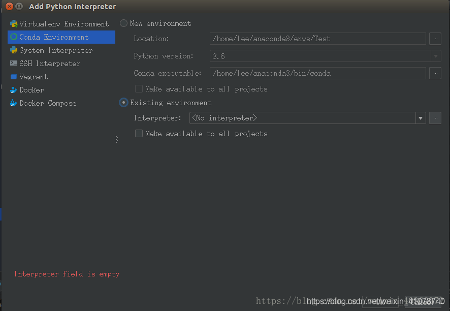
Task: Click the Location field browse button
Action: click(x=436, y=39)
